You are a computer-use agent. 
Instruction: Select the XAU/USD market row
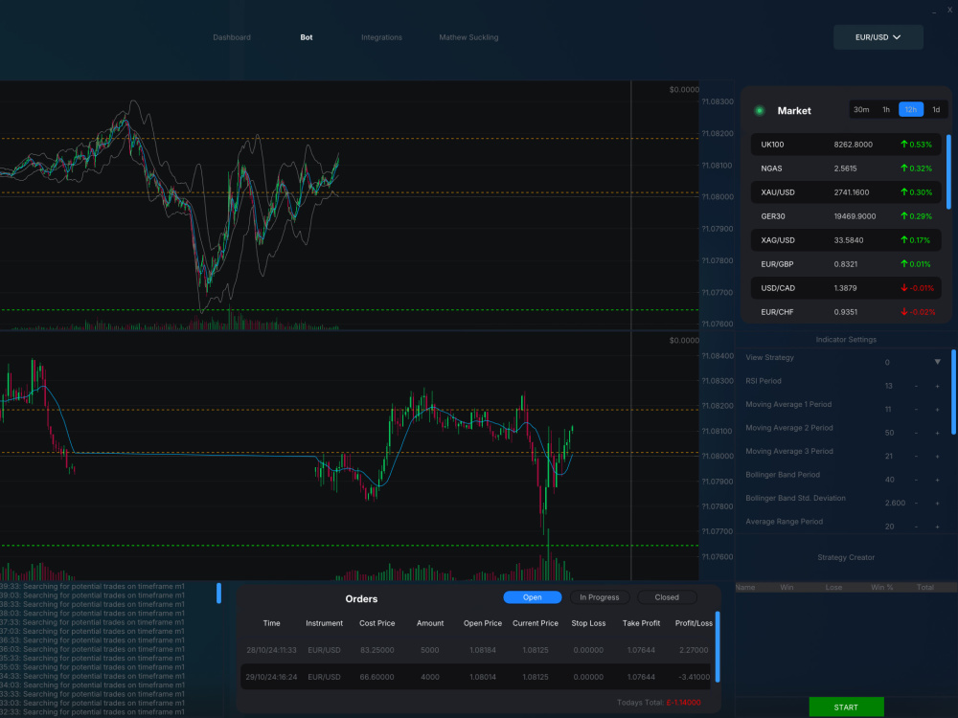[846, 191]
